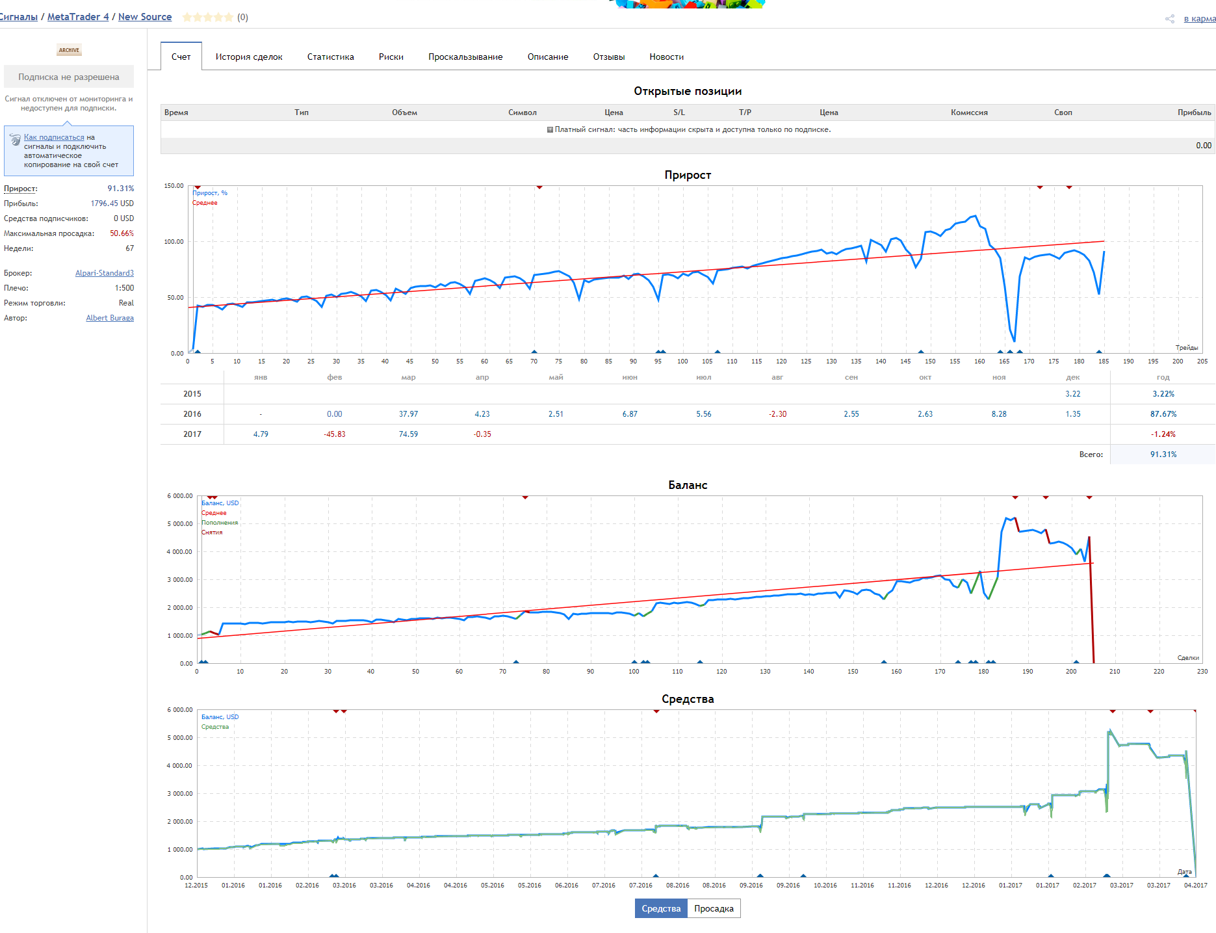Click the lock icon beside 'Платный сигнал'
1216x933 pixels.
(x=550, y=129)
